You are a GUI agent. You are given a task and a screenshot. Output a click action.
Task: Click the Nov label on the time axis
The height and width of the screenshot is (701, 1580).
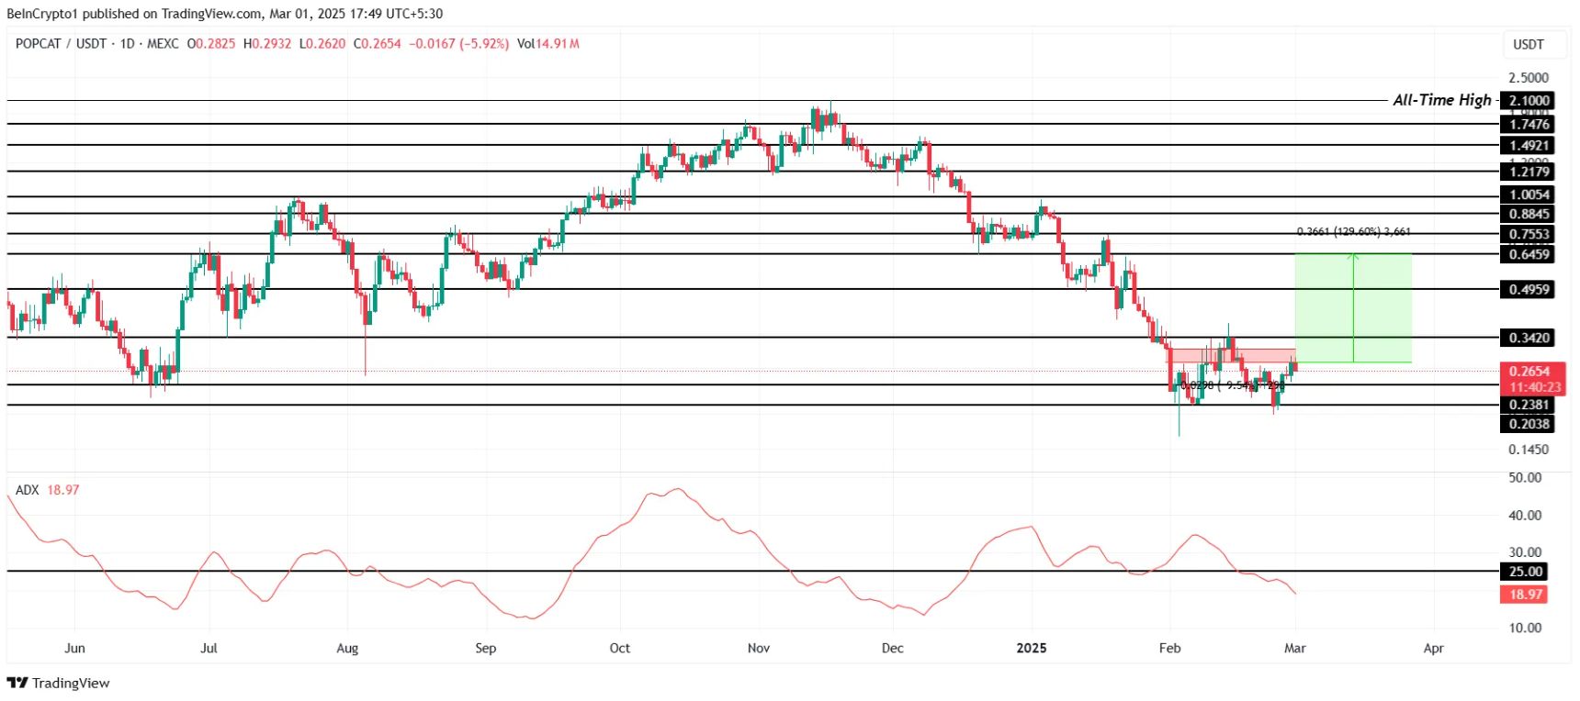(x=759, y=648)
